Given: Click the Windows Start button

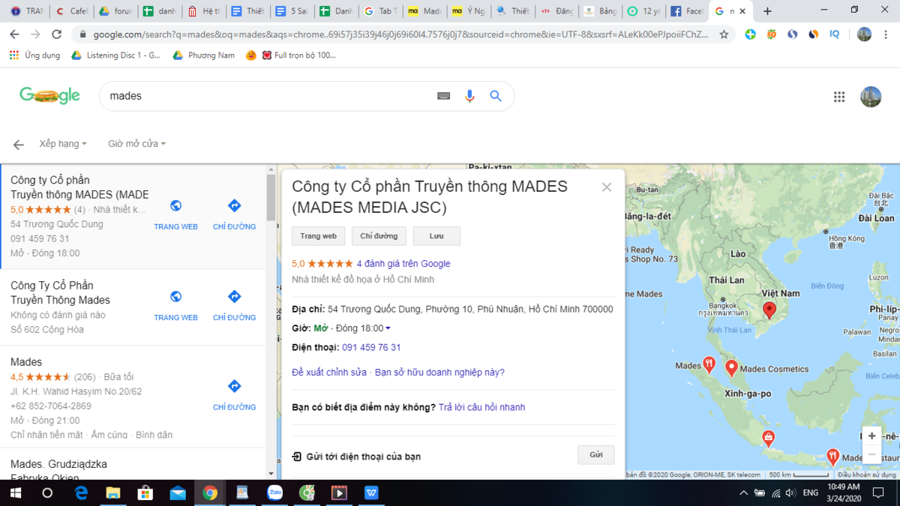Looking at the screenshot, I should [x=16, y=493].
